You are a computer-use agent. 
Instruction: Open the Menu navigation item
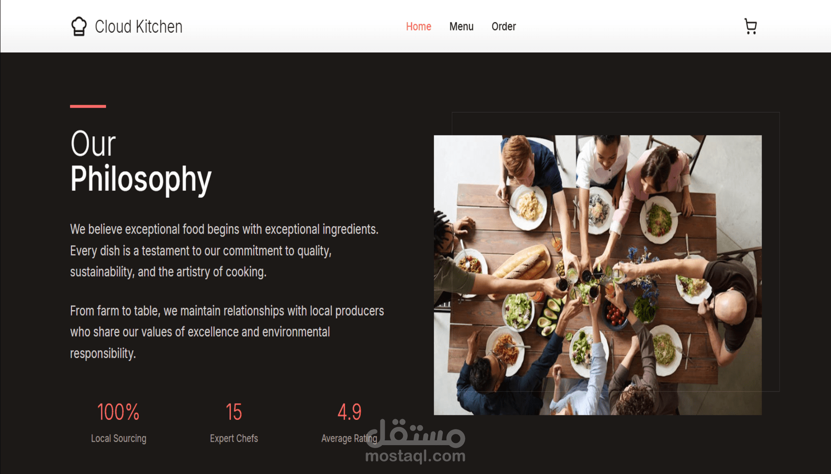pos(461,26)
